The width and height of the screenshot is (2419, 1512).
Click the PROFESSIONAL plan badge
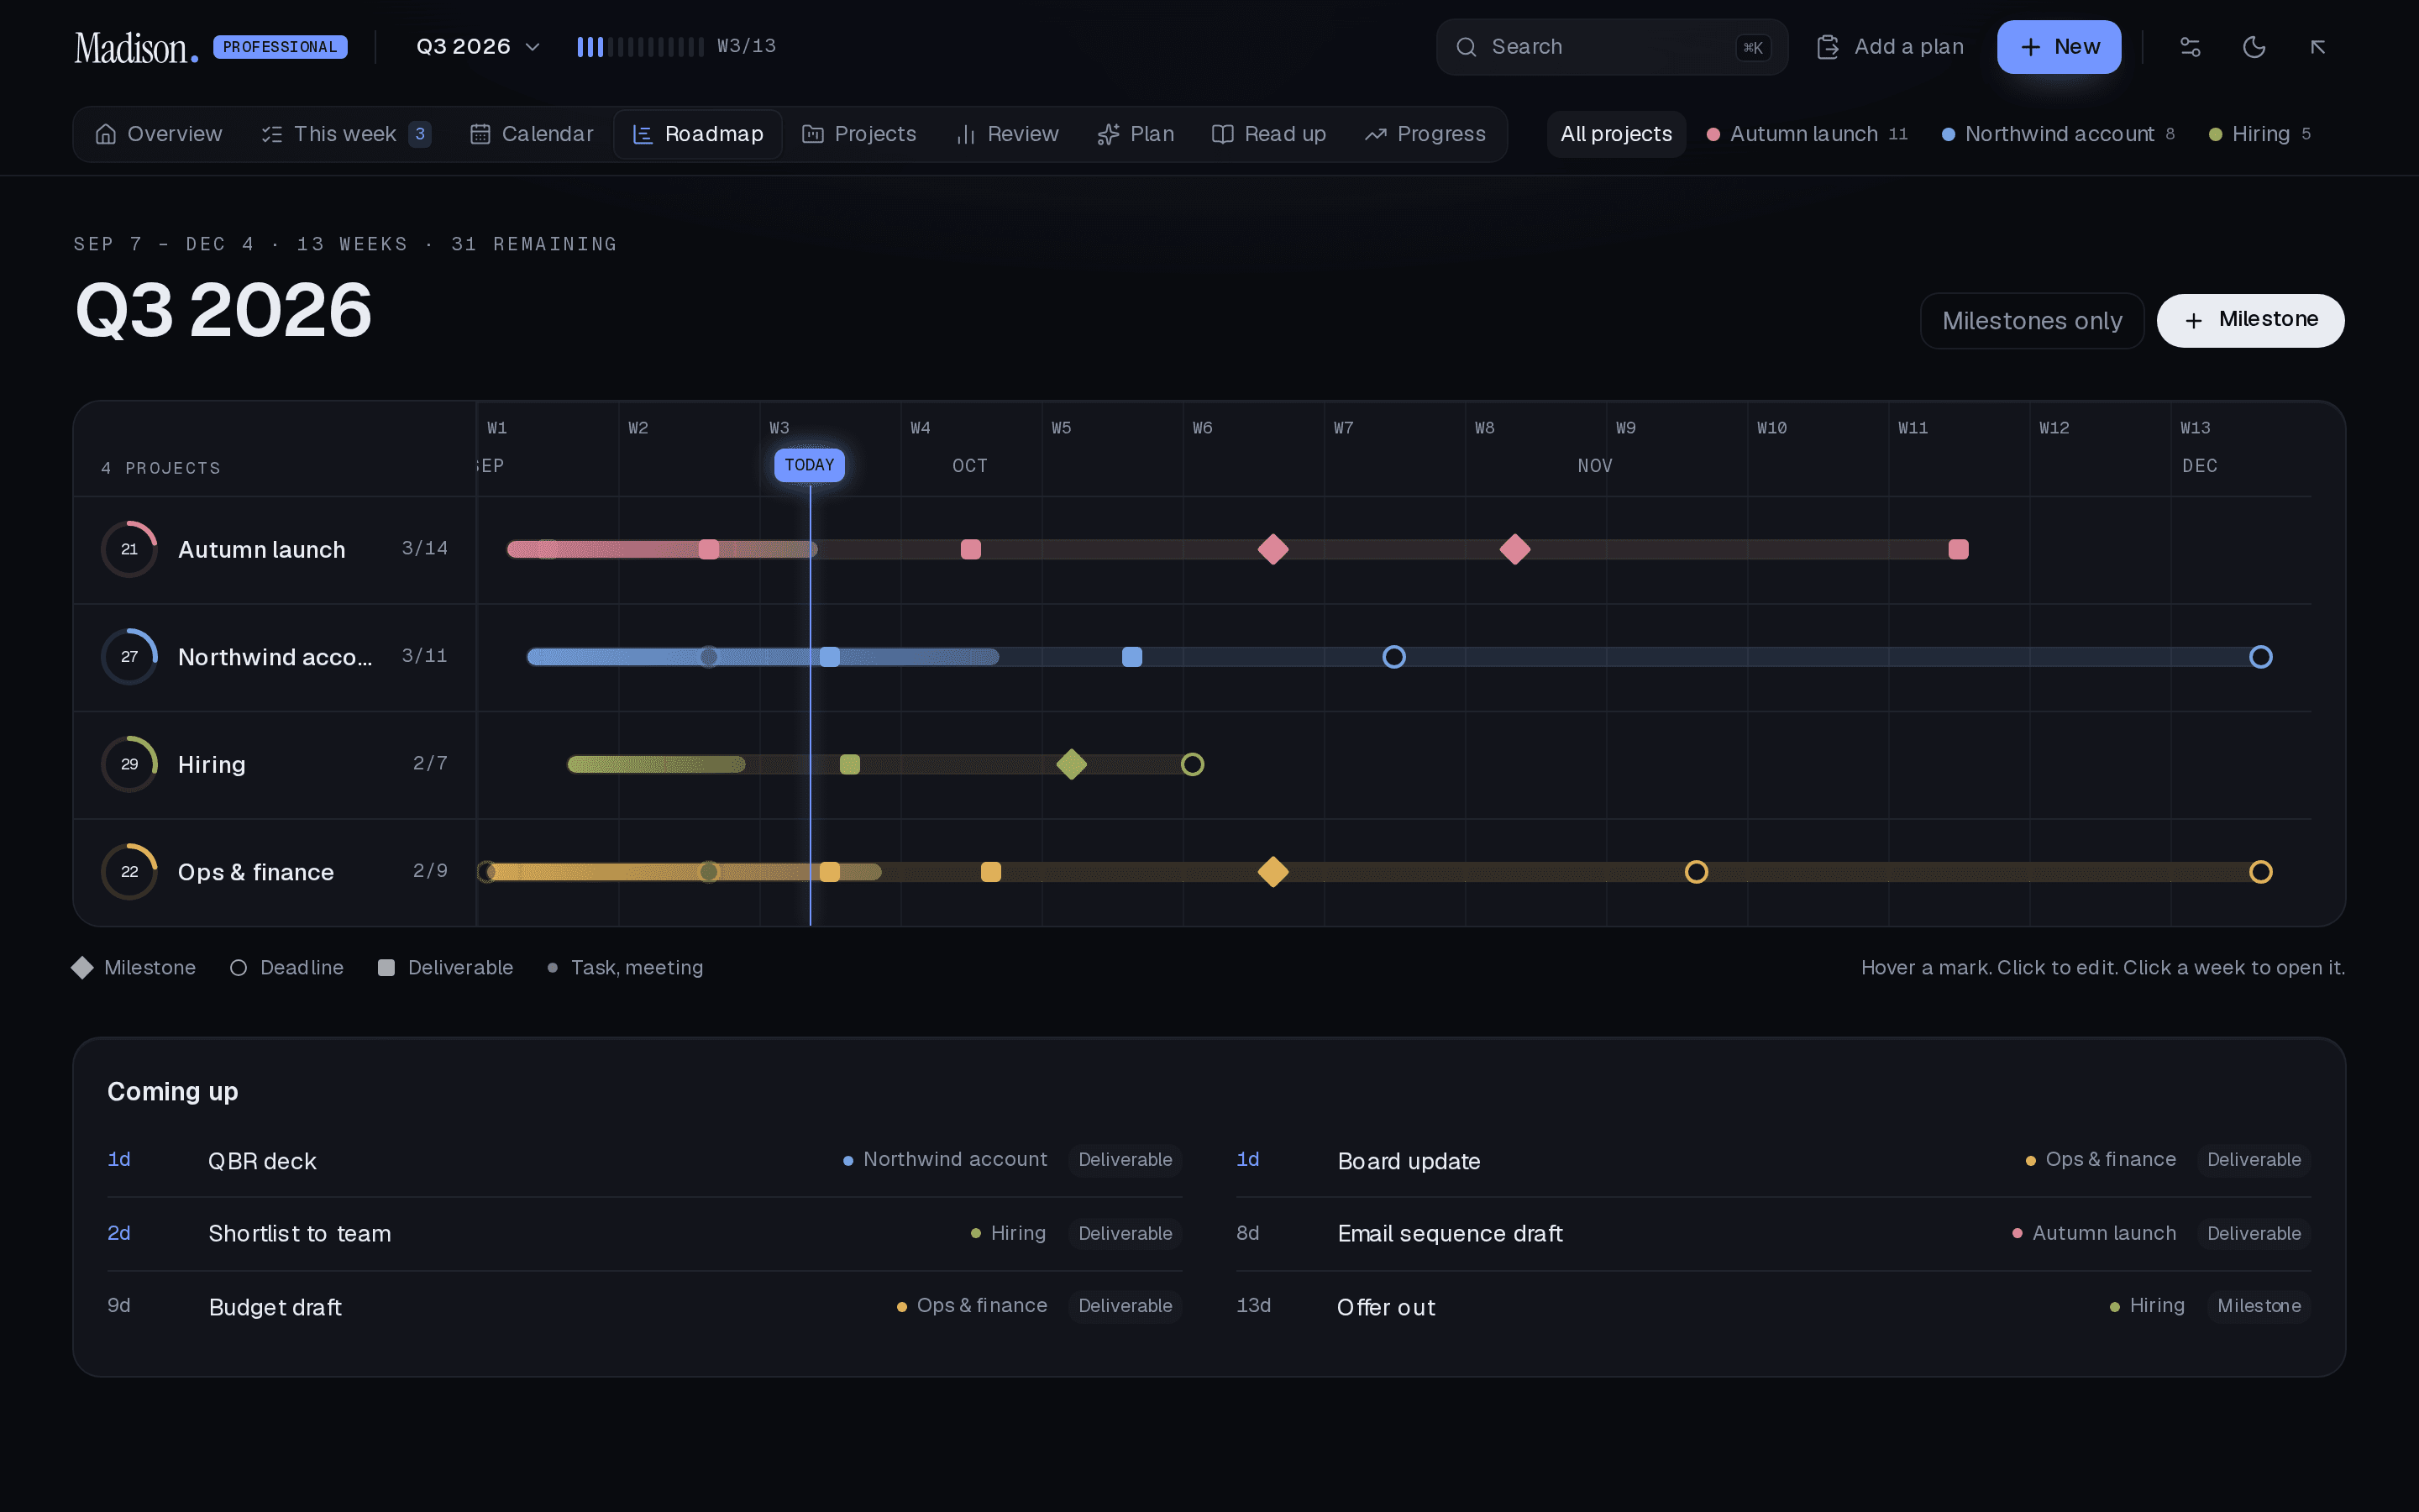280,47
